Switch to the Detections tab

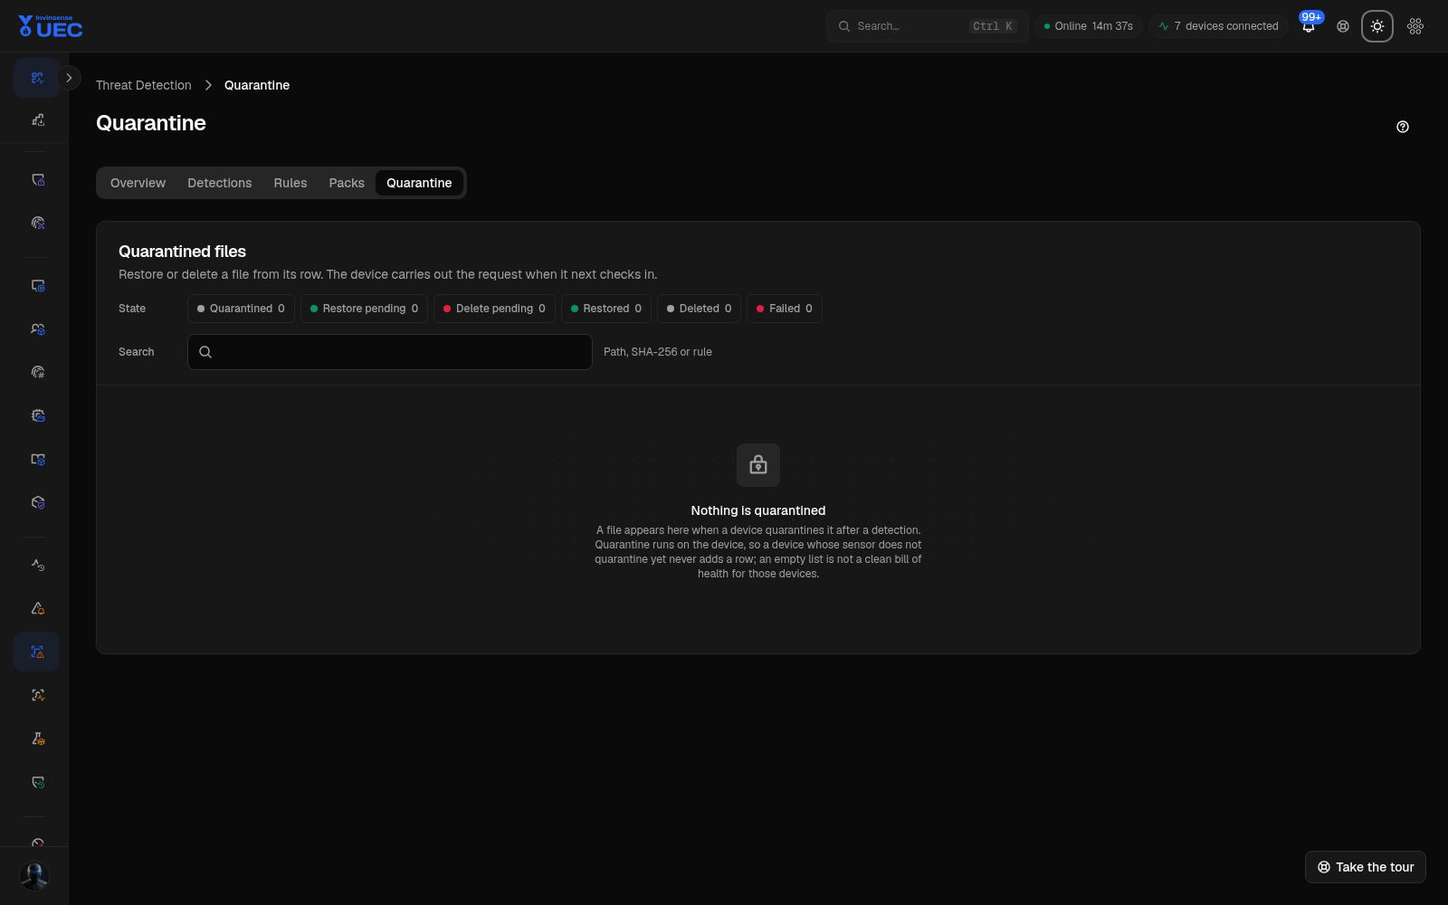tap(220, 183)
